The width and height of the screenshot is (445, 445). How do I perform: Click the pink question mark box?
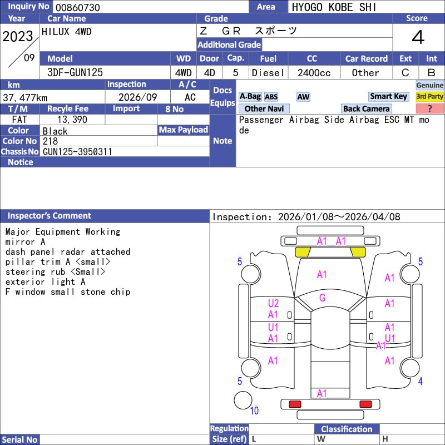[x=430, y=109]
